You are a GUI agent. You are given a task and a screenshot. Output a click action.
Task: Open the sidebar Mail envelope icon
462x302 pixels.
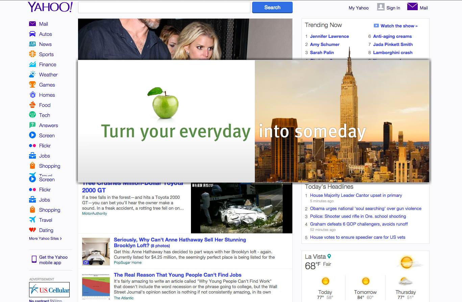click(x=32, y=24)
